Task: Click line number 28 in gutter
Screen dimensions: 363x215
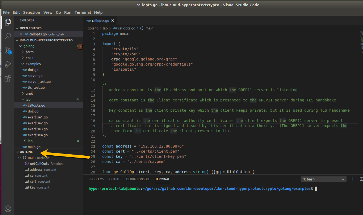Action: (x=93, y=172)
